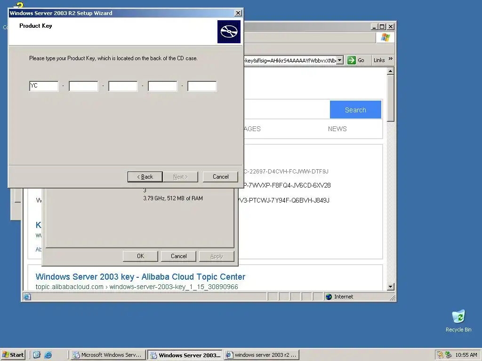This screenshot has width=482, height=361.
Task: Click the Show Desktop quick launch icon
Action: [37, 355]
